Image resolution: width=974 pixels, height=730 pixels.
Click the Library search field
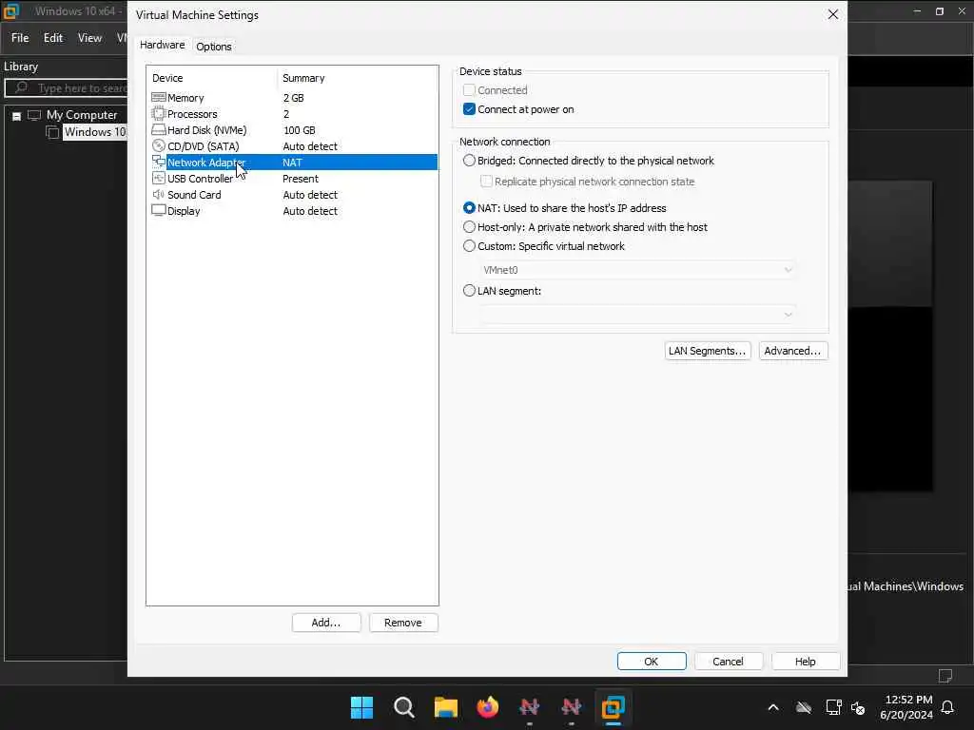point(67,88)
